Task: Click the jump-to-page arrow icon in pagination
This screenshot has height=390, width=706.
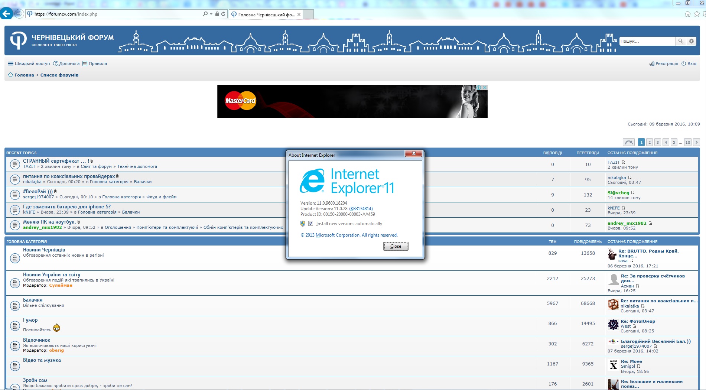Action: point(629,142)
